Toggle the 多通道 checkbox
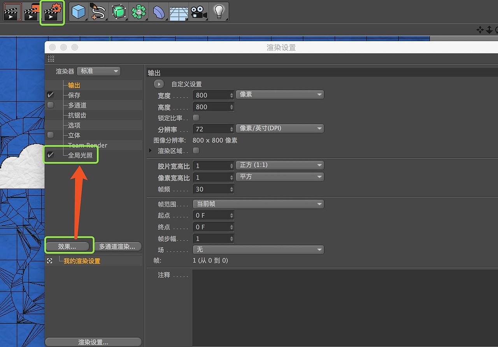This screenshot has width=498, height=347. 50,105
